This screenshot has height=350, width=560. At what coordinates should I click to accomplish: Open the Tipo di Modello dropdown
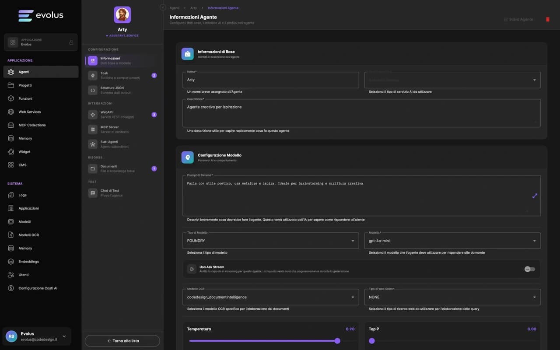(270, 241)
